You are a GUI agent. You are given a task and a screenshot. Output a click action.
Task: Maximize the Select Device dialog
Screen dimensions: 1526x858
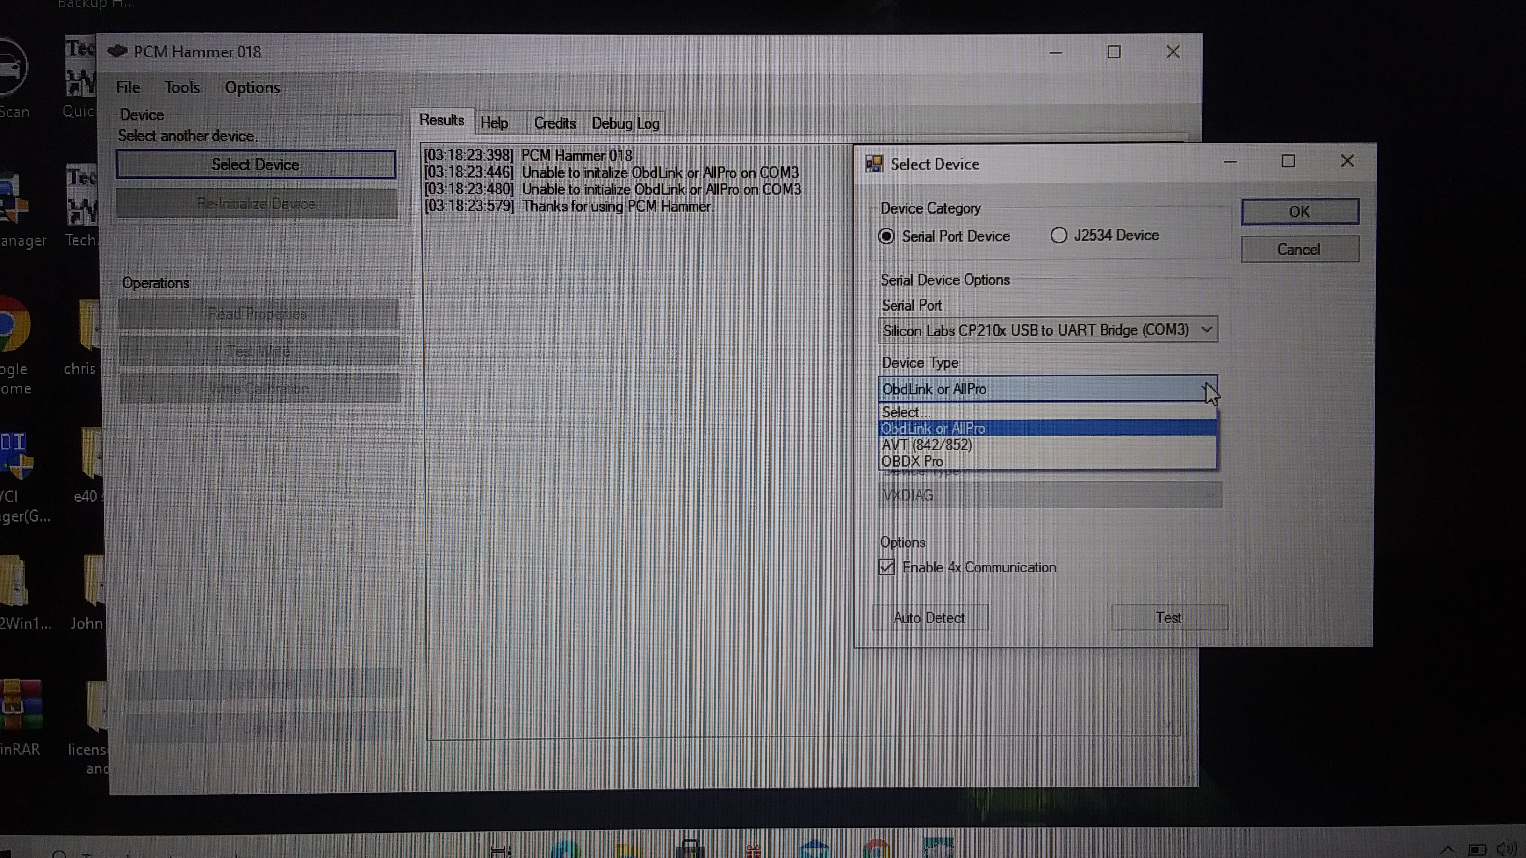(x=1288, y=161)
